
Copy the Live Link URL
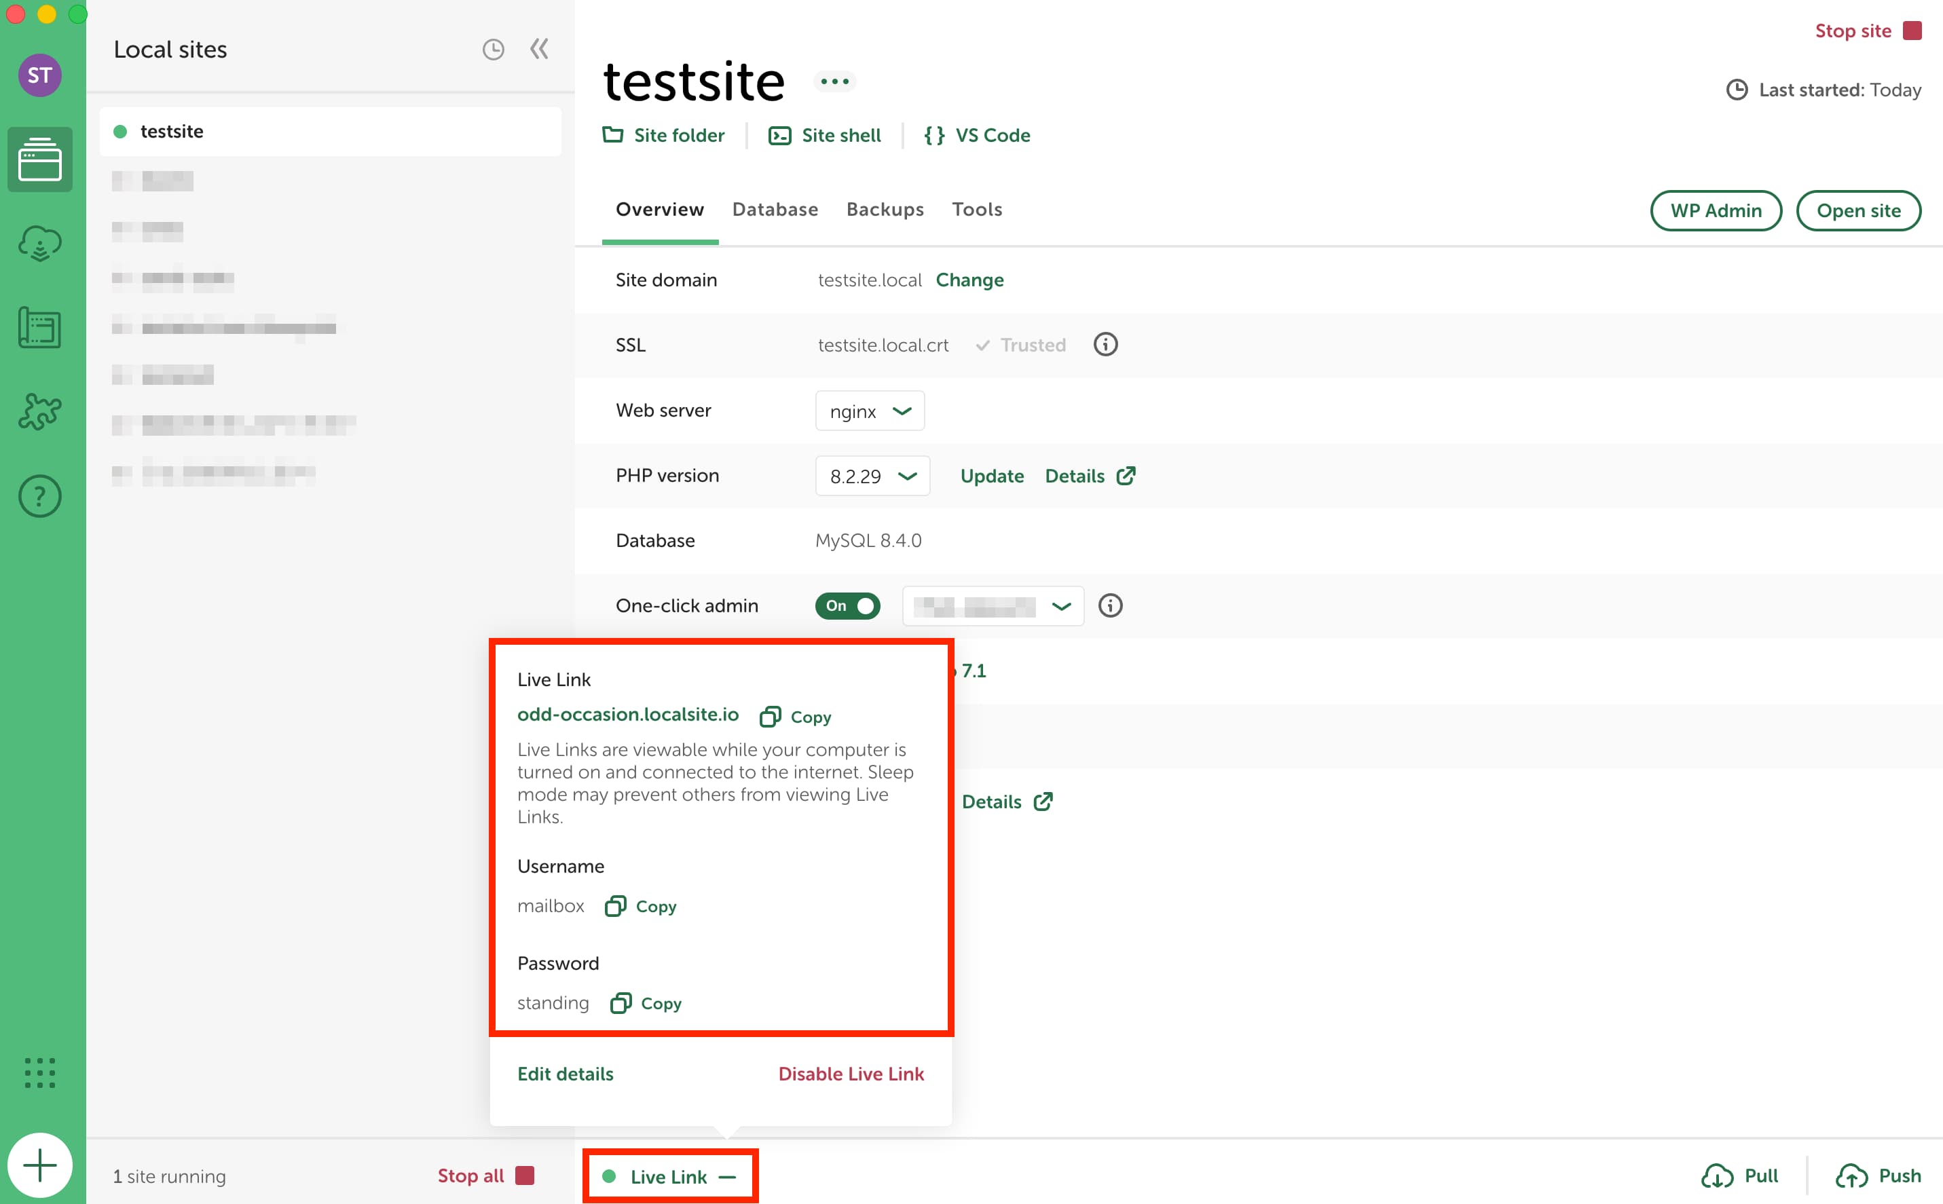(796, 717)
